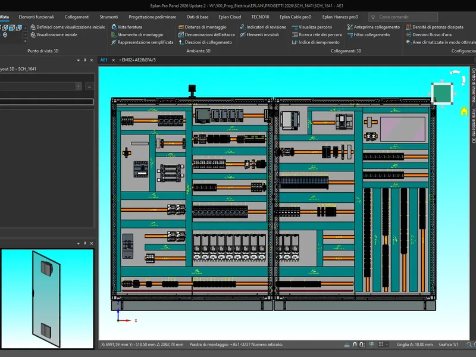The image size is (476, 357).
Task: Expand the 3D viewpoint gallery list
Action: click(x=25, y=41)
